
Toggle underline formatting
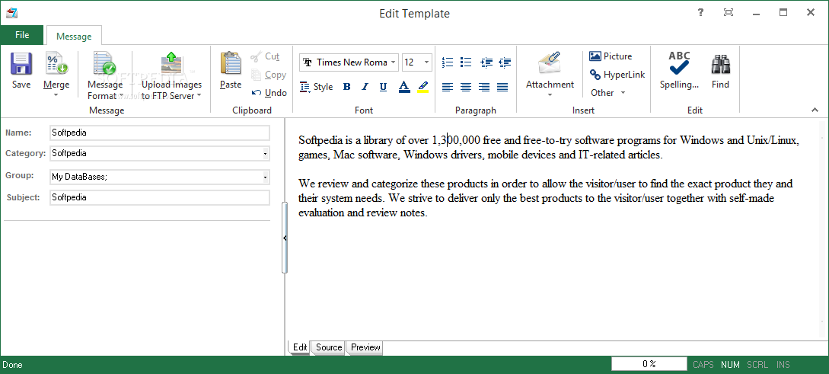384,87
